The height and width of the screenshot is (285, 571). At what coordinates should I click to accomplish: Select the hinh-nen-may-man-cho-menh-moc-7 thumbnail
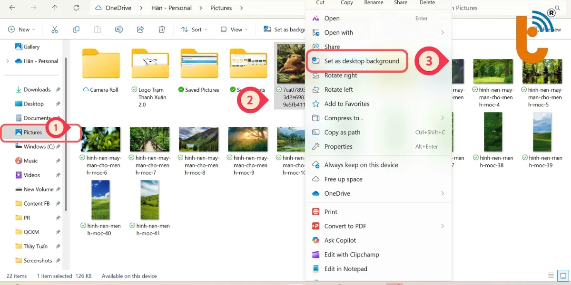(x=149, y=139)
